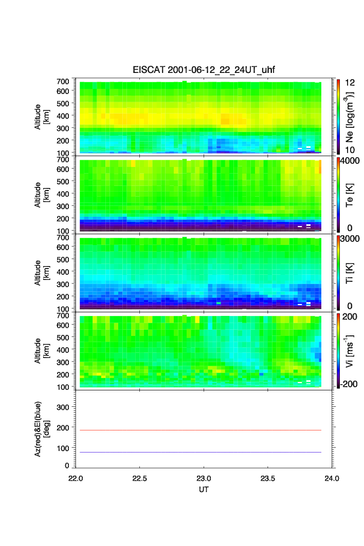Click the Ne electron density color bar

(x=339, y=116)
